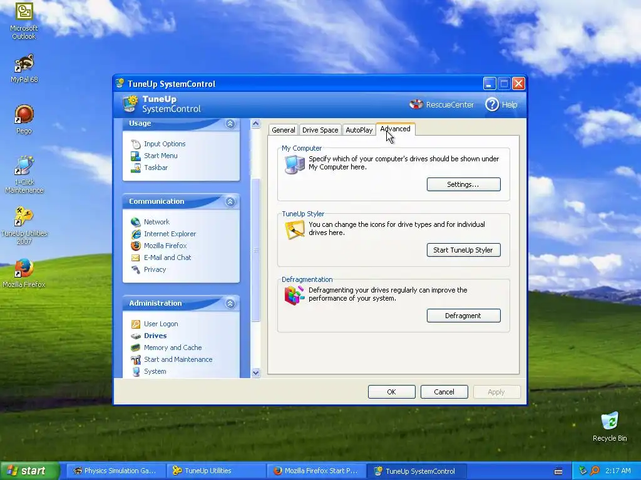The image size is (641, 480).
Task: Click the Help question mark icon
Action: point(492,104)
